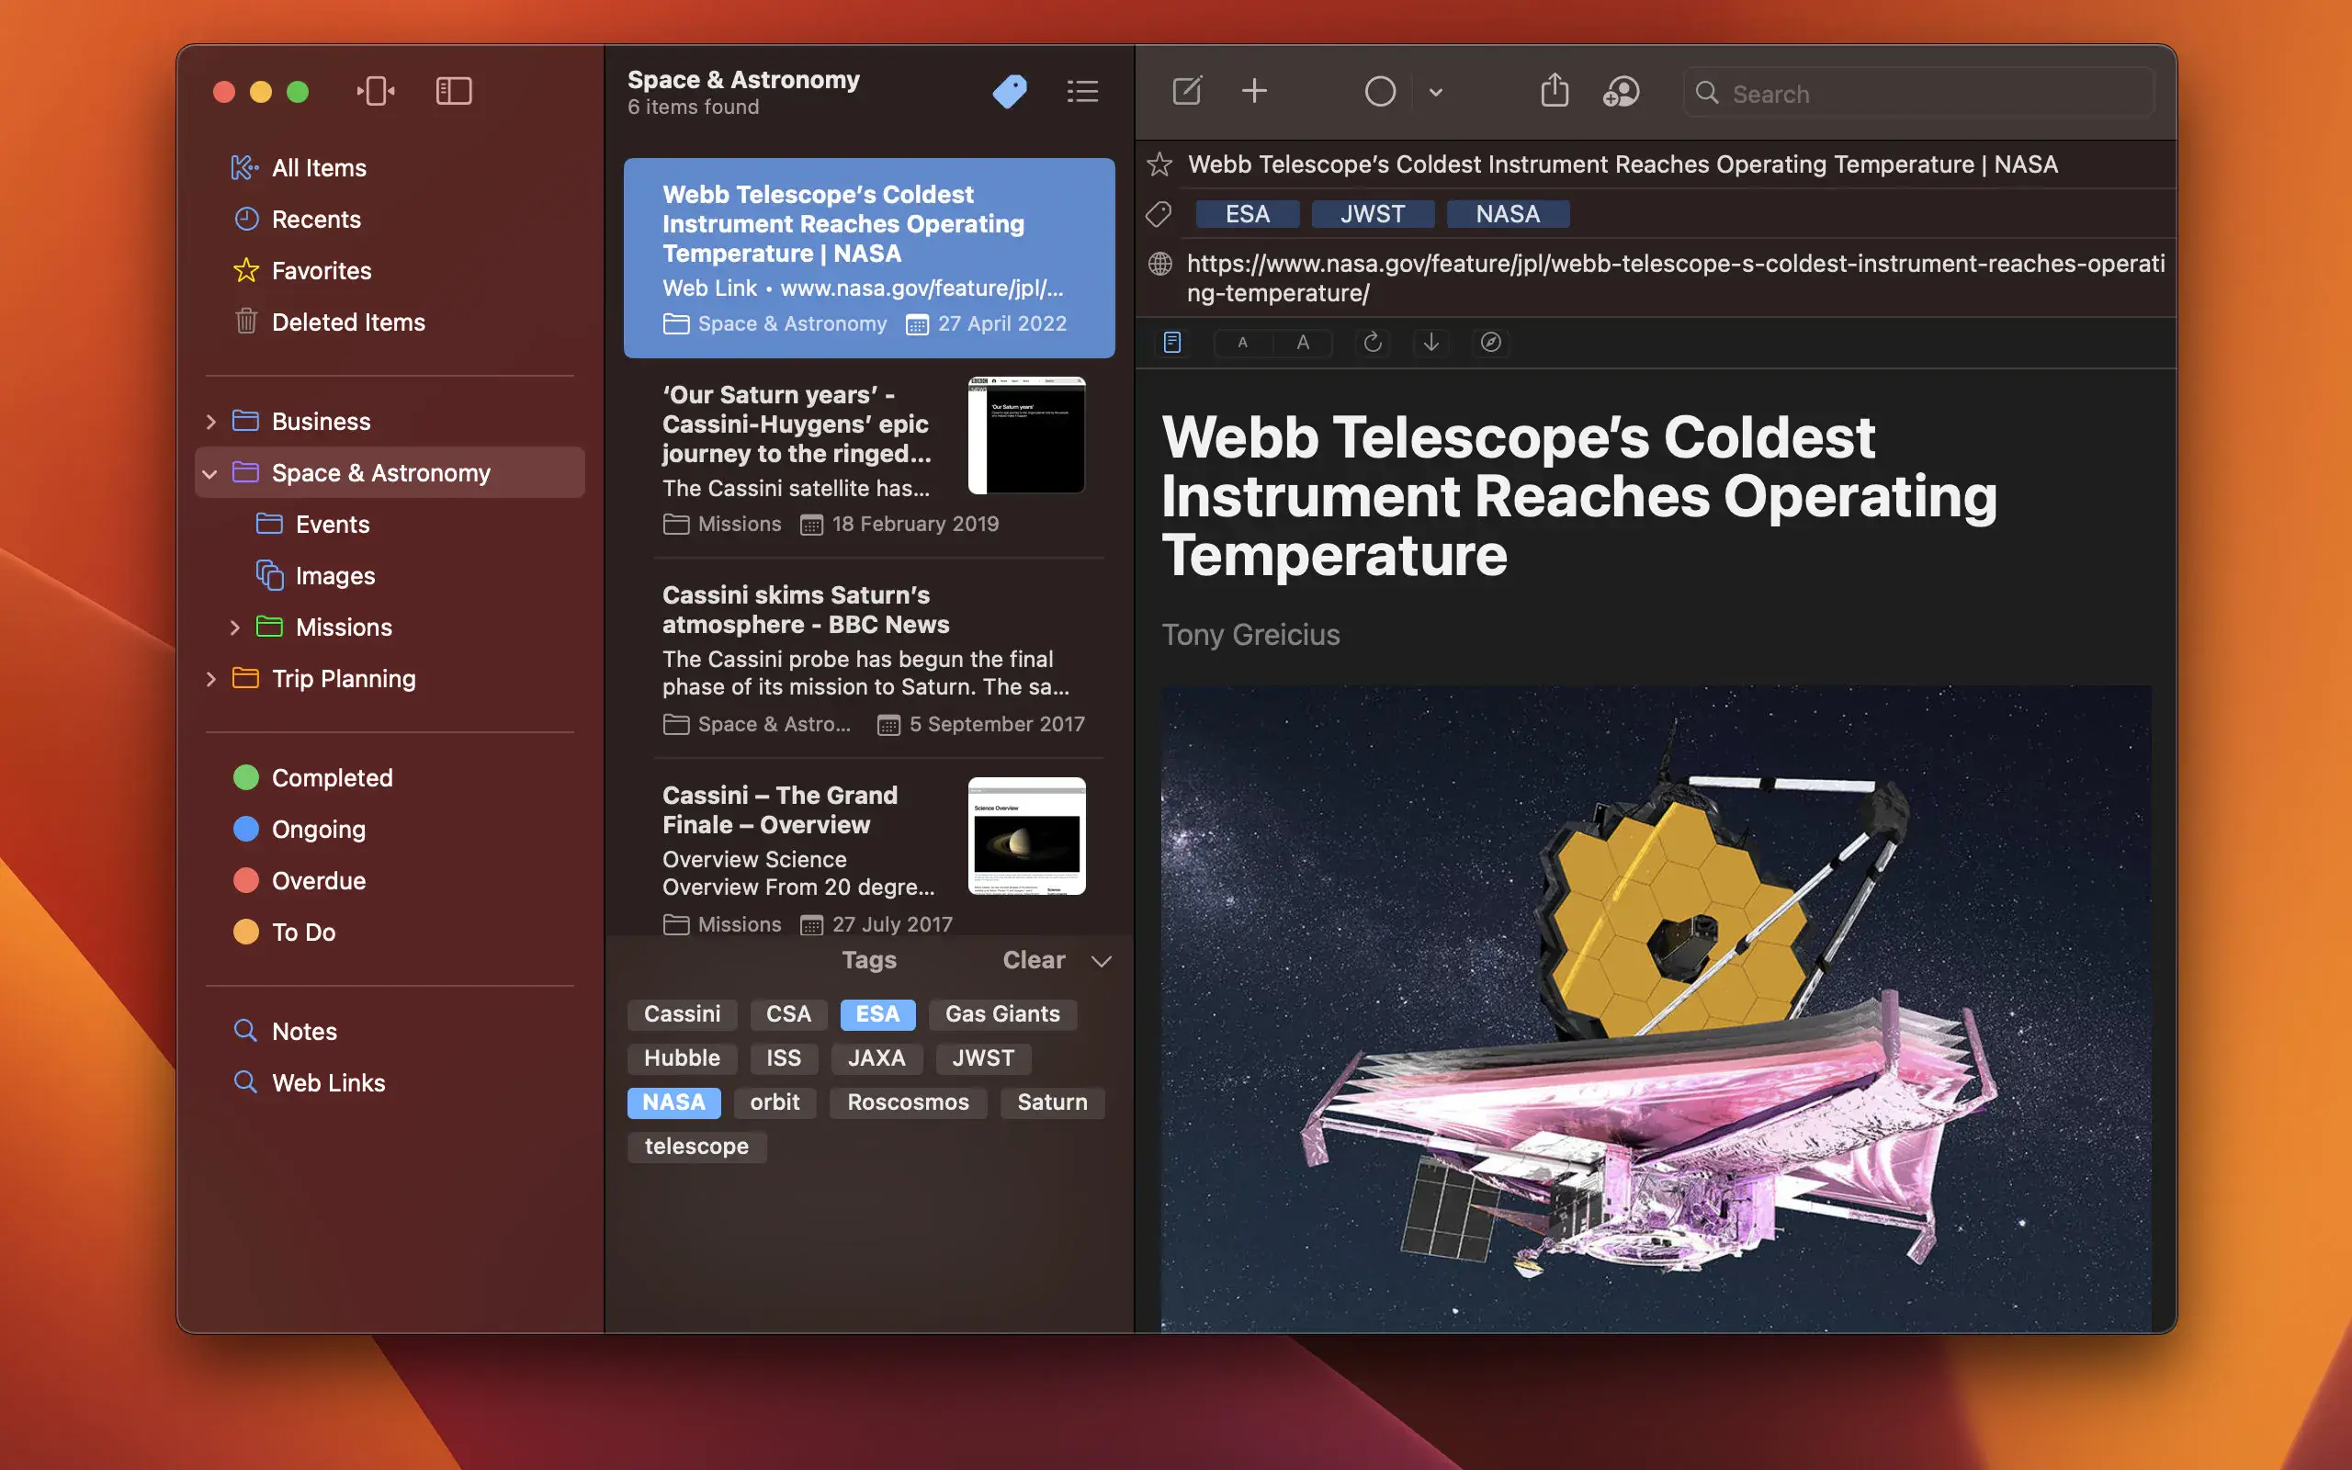Open the list view options icon
The height and width of the screenshot is (1470, 2352).
(1081, 91)
